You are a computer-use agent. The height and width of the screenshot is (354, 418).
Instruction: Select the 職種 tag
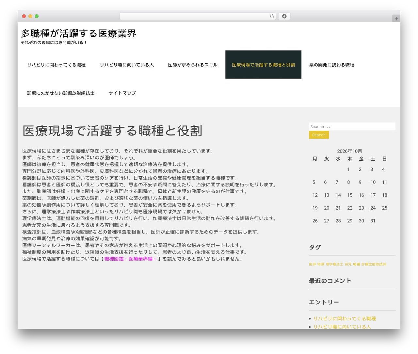356,264
